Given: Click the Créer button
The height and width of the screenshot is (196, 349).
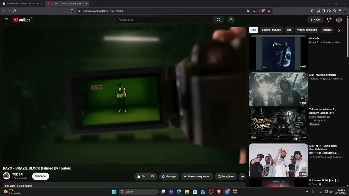Looking at the screenshot, I should [315, 20].
